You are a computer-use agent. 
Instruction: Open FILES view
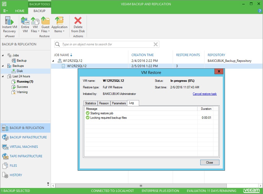tap(25, 165)
